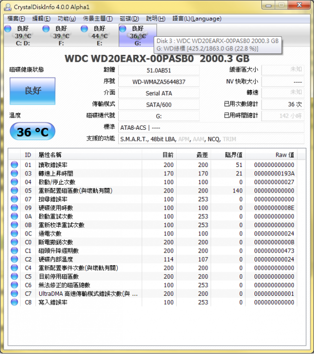Select the F: disk tab

click(61, 35)
